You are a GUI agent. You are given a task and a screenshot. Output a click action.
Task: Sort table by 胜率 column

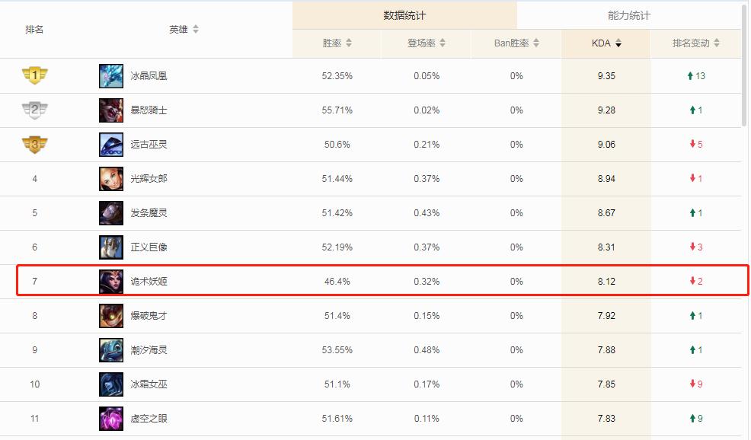(x=337, y=43)
